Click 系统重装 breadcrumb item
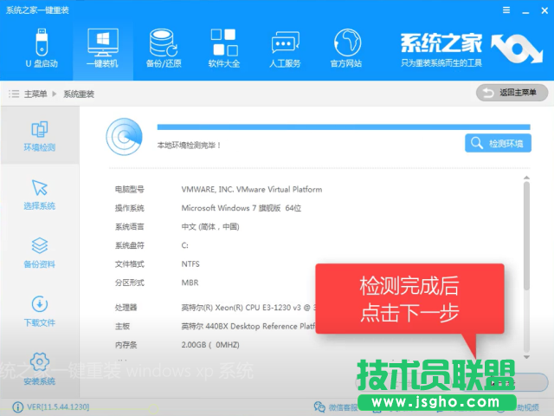The height and width of the screenshot is (416, 554). coord(79,94)
